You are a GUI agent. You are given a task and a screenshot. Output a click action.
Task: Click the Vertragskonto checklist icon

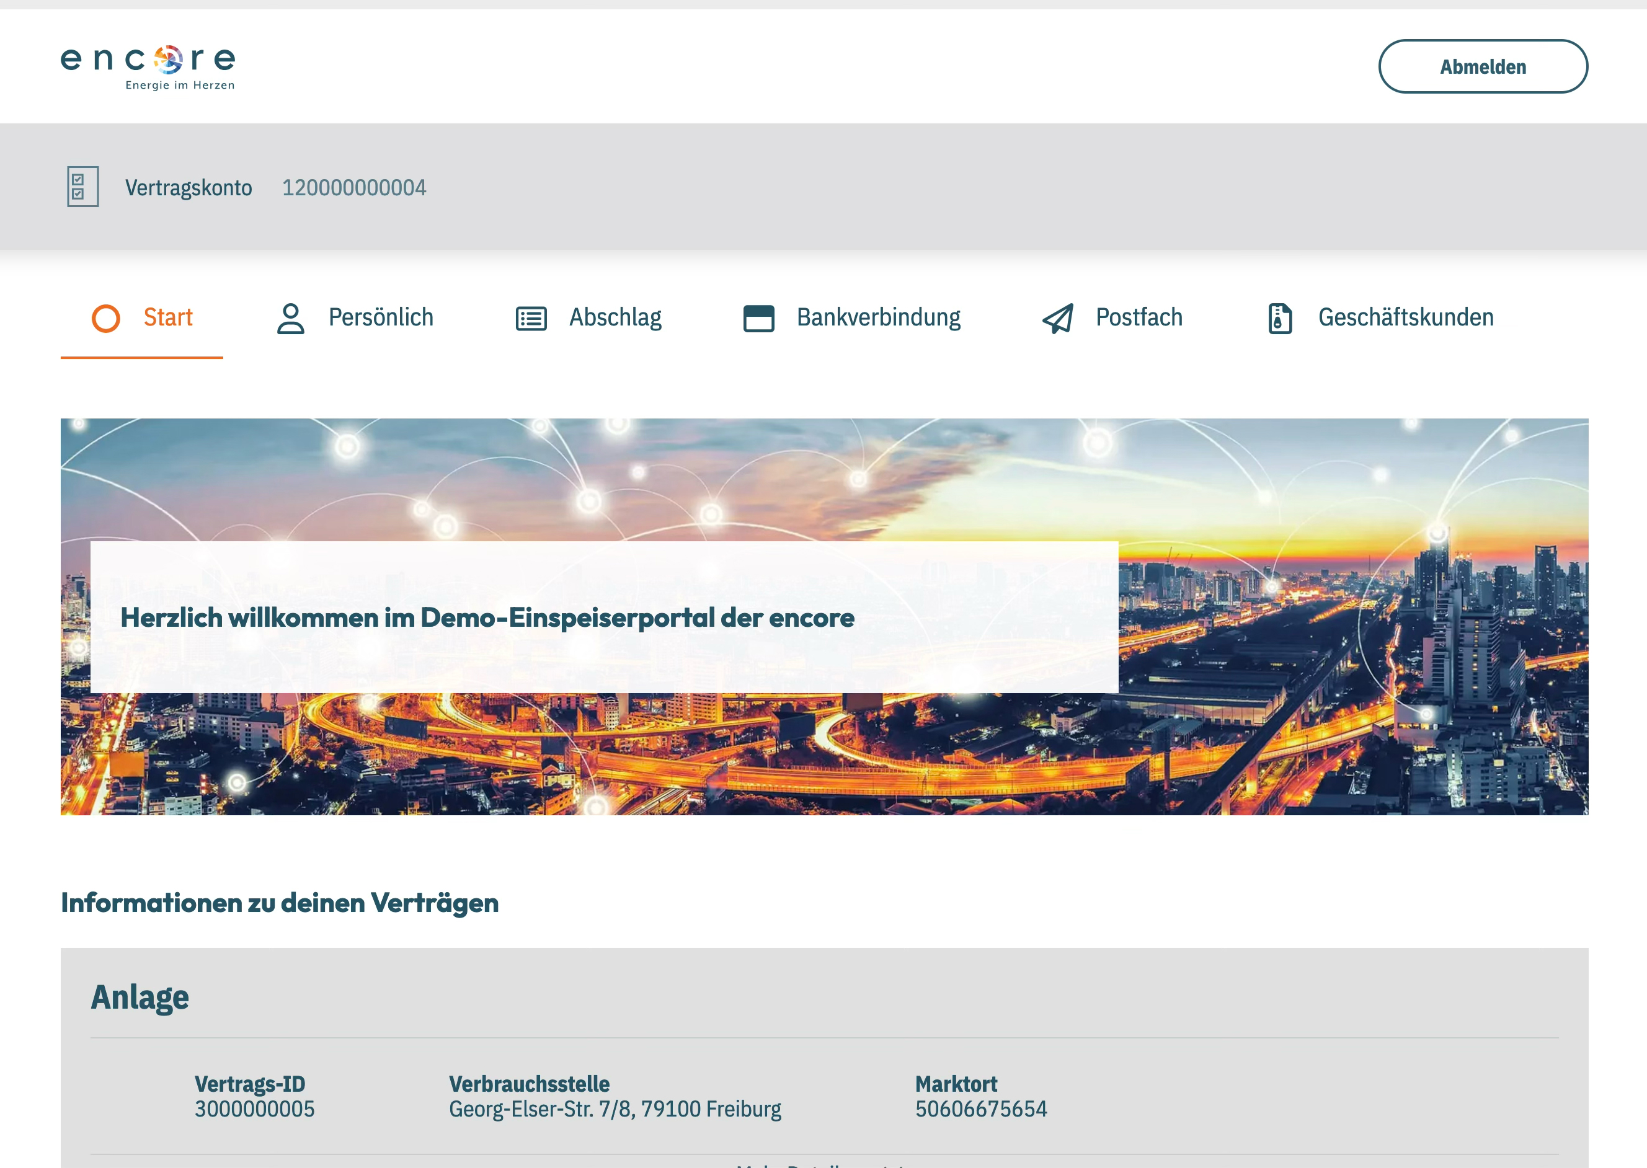(x=81, y=188)
